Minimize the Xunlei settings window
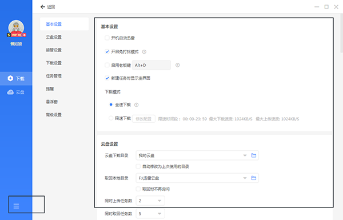 317,7
